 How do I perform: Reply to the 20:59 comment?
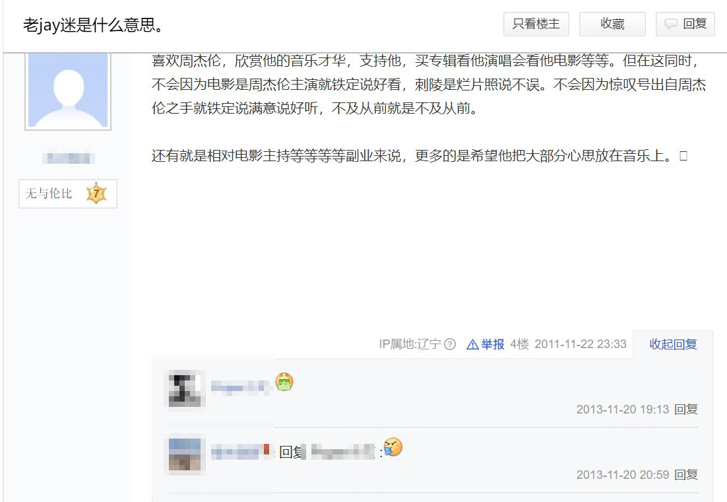(x=686, y=475)
